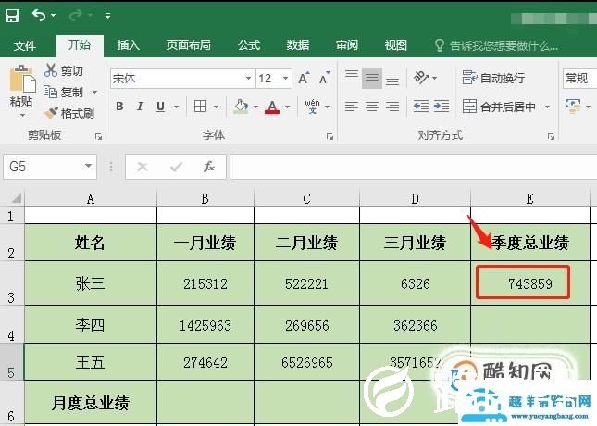Open the 字体 dialog launcher
This screenshot has width=597, height=426.
coord(330,136)
